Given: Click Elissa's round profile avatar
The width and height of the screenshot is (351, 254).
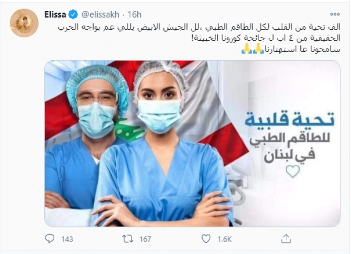Looking at the screenshot, I should click(24, 23).
